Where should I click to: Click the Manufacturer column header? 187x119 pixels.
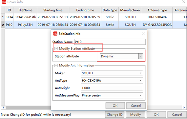click(x=130, y=10)
